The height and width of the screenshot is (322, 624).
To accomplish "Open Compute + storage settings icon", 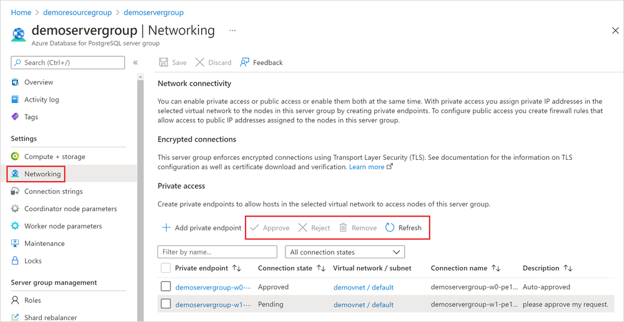I will tap(16, 157).
